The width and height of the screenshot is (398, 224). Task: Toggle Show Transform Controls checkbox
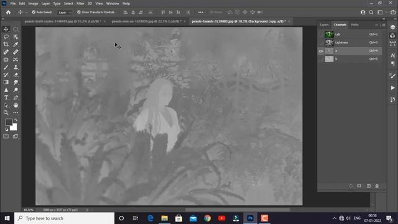coord(79,12)
